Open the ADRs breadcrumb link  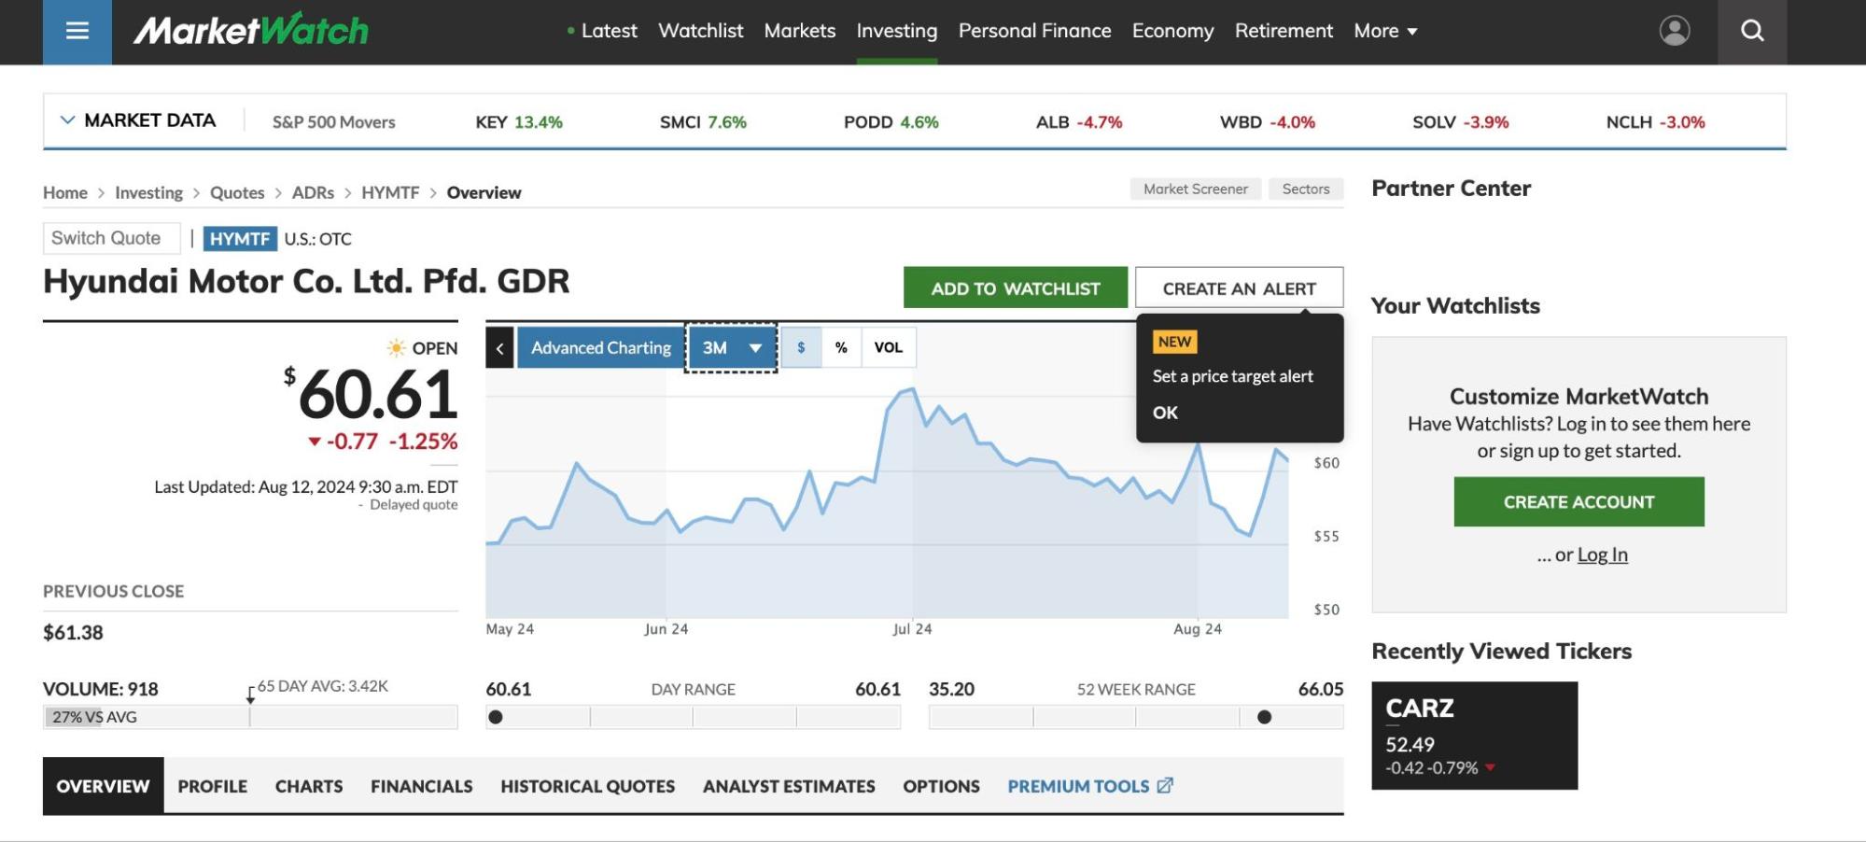tap(313, 192)
